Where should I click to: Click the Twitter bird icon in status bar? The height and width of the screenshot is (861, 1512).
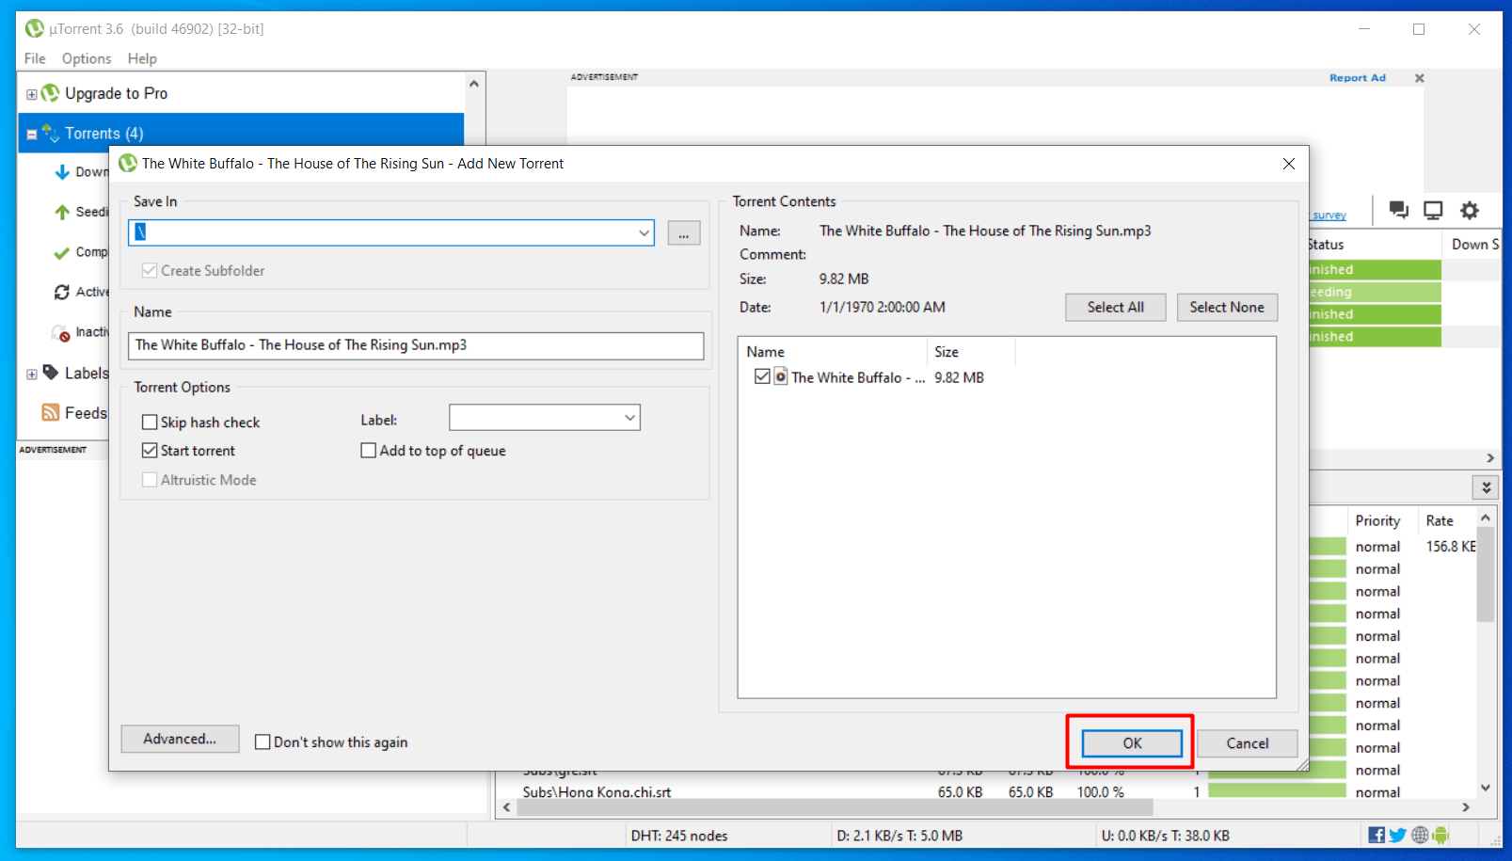[x=1398, y=835]
